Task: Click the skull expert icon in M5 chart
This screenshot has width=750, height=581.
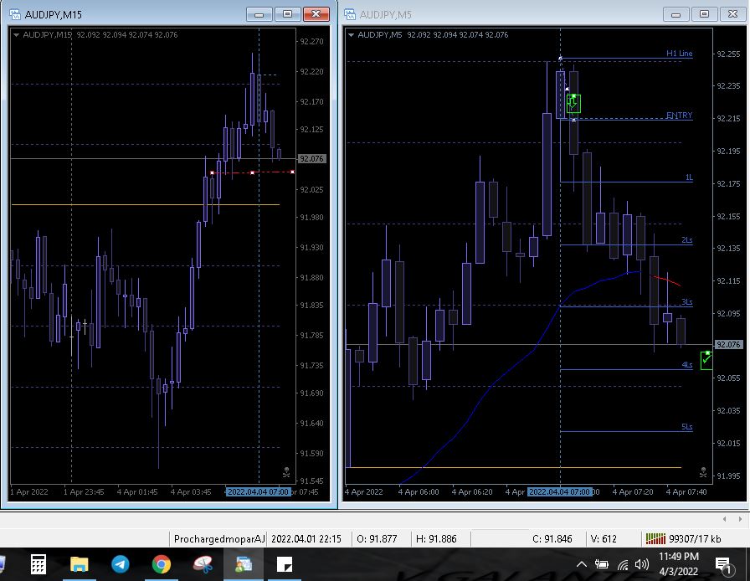Action: (702, 473)
